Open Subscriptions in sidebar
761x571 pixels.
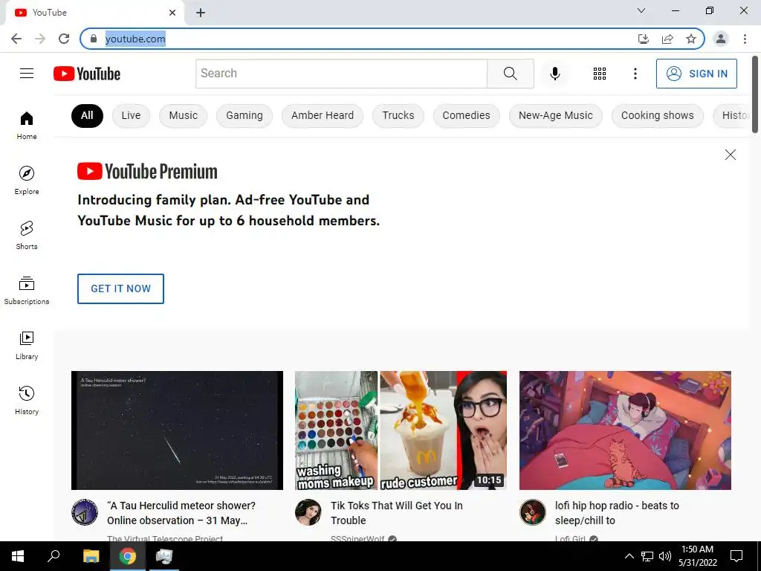pyautogui.click(x=27, y=291)
